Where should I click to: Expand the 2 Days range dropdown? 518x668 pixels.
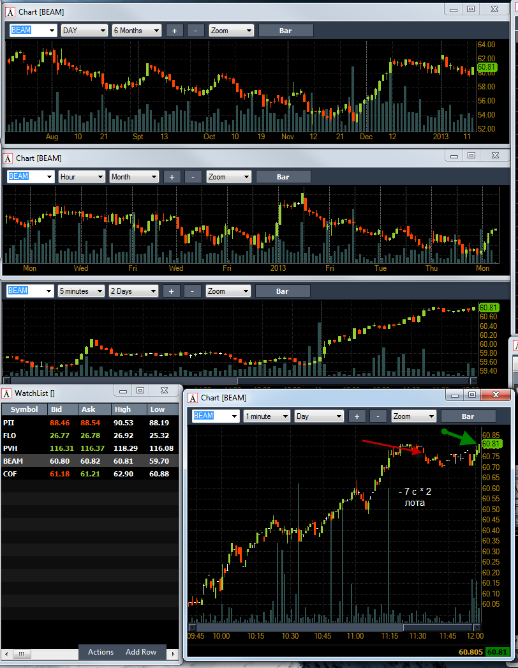coord(133,291)
